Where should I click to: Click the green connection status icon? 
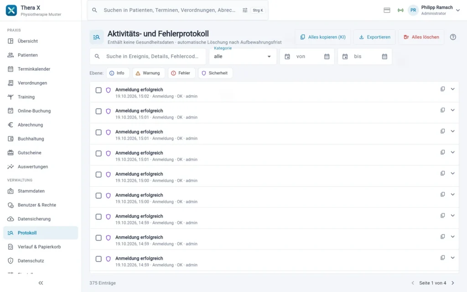tap(400, 10)
